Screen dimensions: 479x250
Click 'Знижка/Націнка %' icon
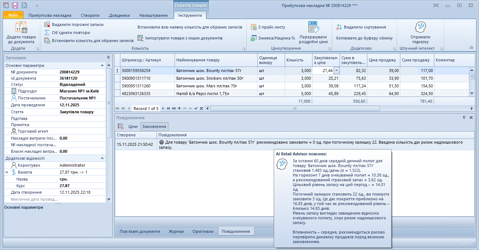(x=254, y=38)
